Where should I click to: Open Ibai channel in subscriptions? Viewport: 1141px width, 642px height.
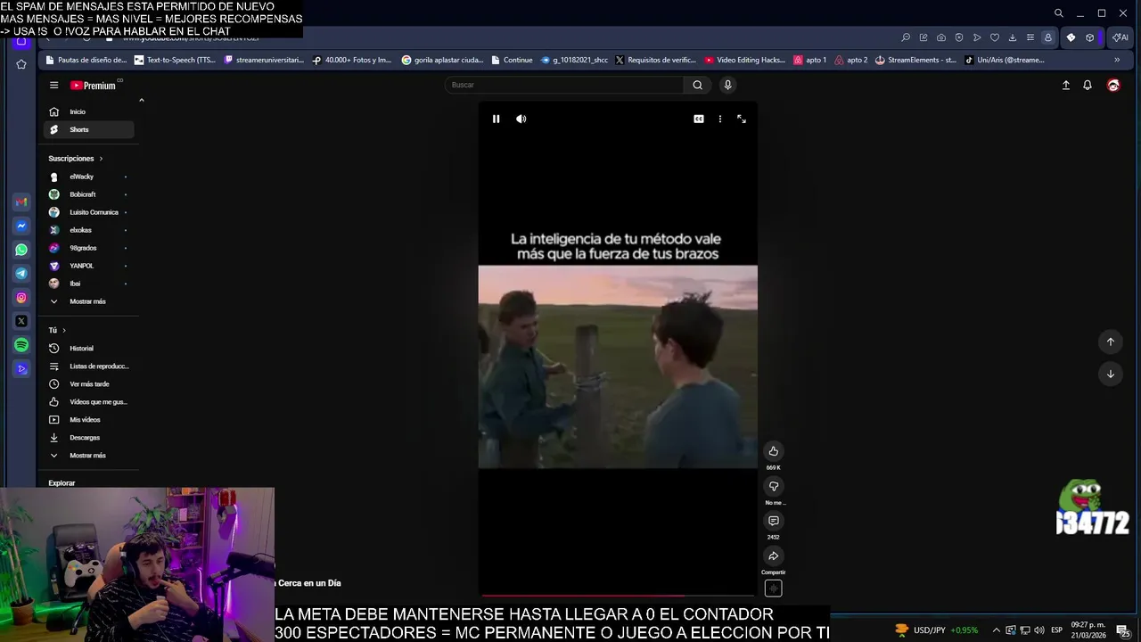pos(88,284)
